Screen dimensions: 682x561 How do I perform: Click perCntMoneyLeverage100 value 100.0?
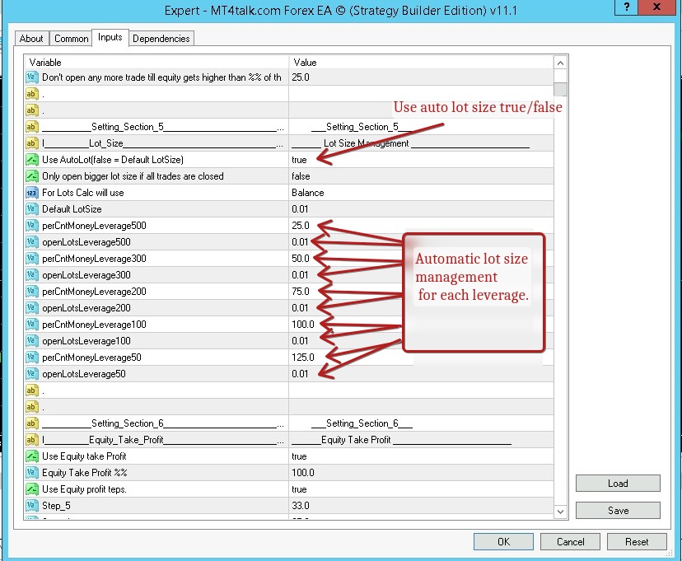(303, 325)
